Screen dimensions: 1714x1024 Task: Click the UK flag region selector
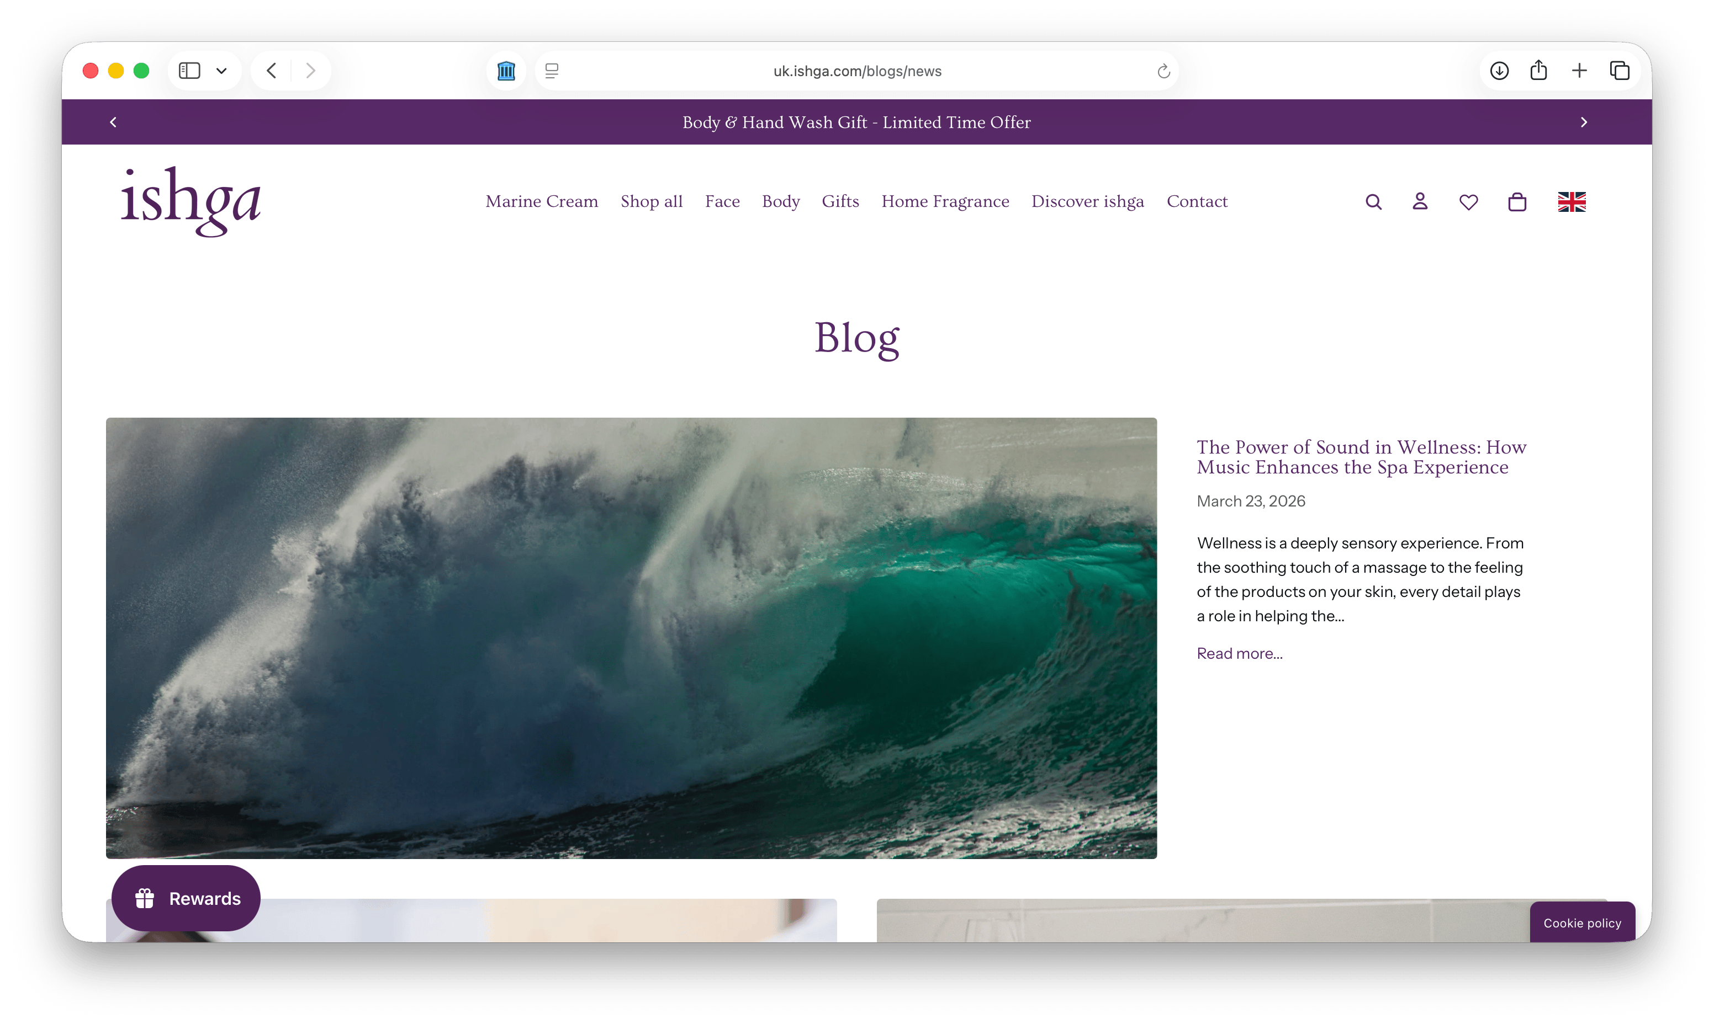click(x=1571, y=201)
